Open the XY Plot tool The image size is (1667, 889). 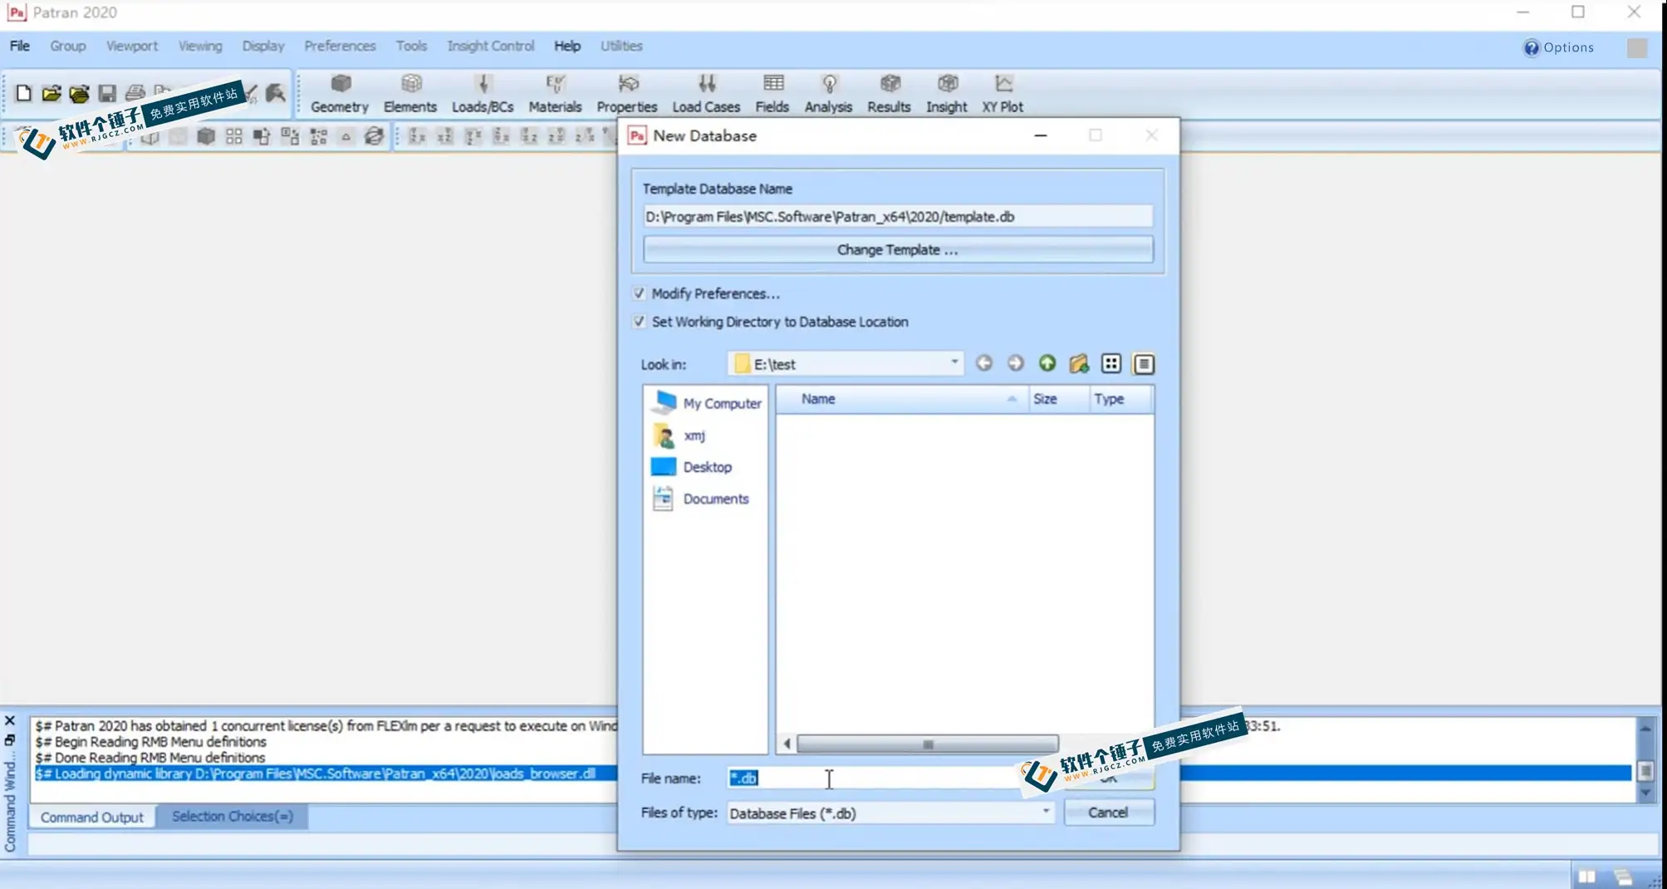point(1003,93)
